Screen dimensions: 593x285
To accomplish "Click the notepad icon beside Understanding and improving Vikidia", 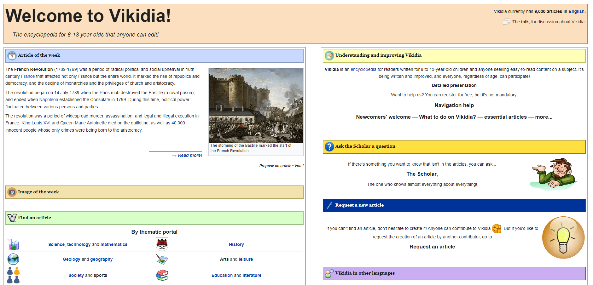I will pos(329,56).
